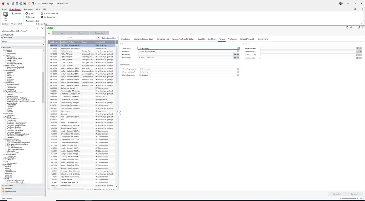Collapse list using the green circle arrow
365x201 pixels.
click(119, 113)
